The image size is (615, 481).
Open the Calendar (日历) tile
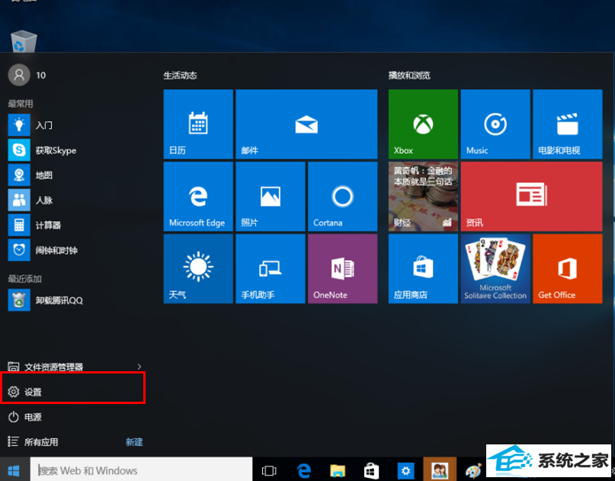198,124
